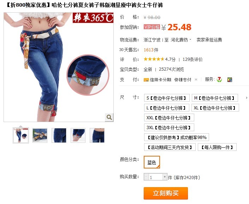Click the 立刻购买 buy now button
The image size is (249, 204).
pyautogui.click(x=166, y=193)
